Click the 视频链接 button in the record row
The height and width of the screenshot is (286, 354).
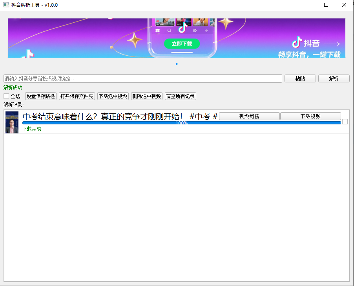tap(249, 116)
